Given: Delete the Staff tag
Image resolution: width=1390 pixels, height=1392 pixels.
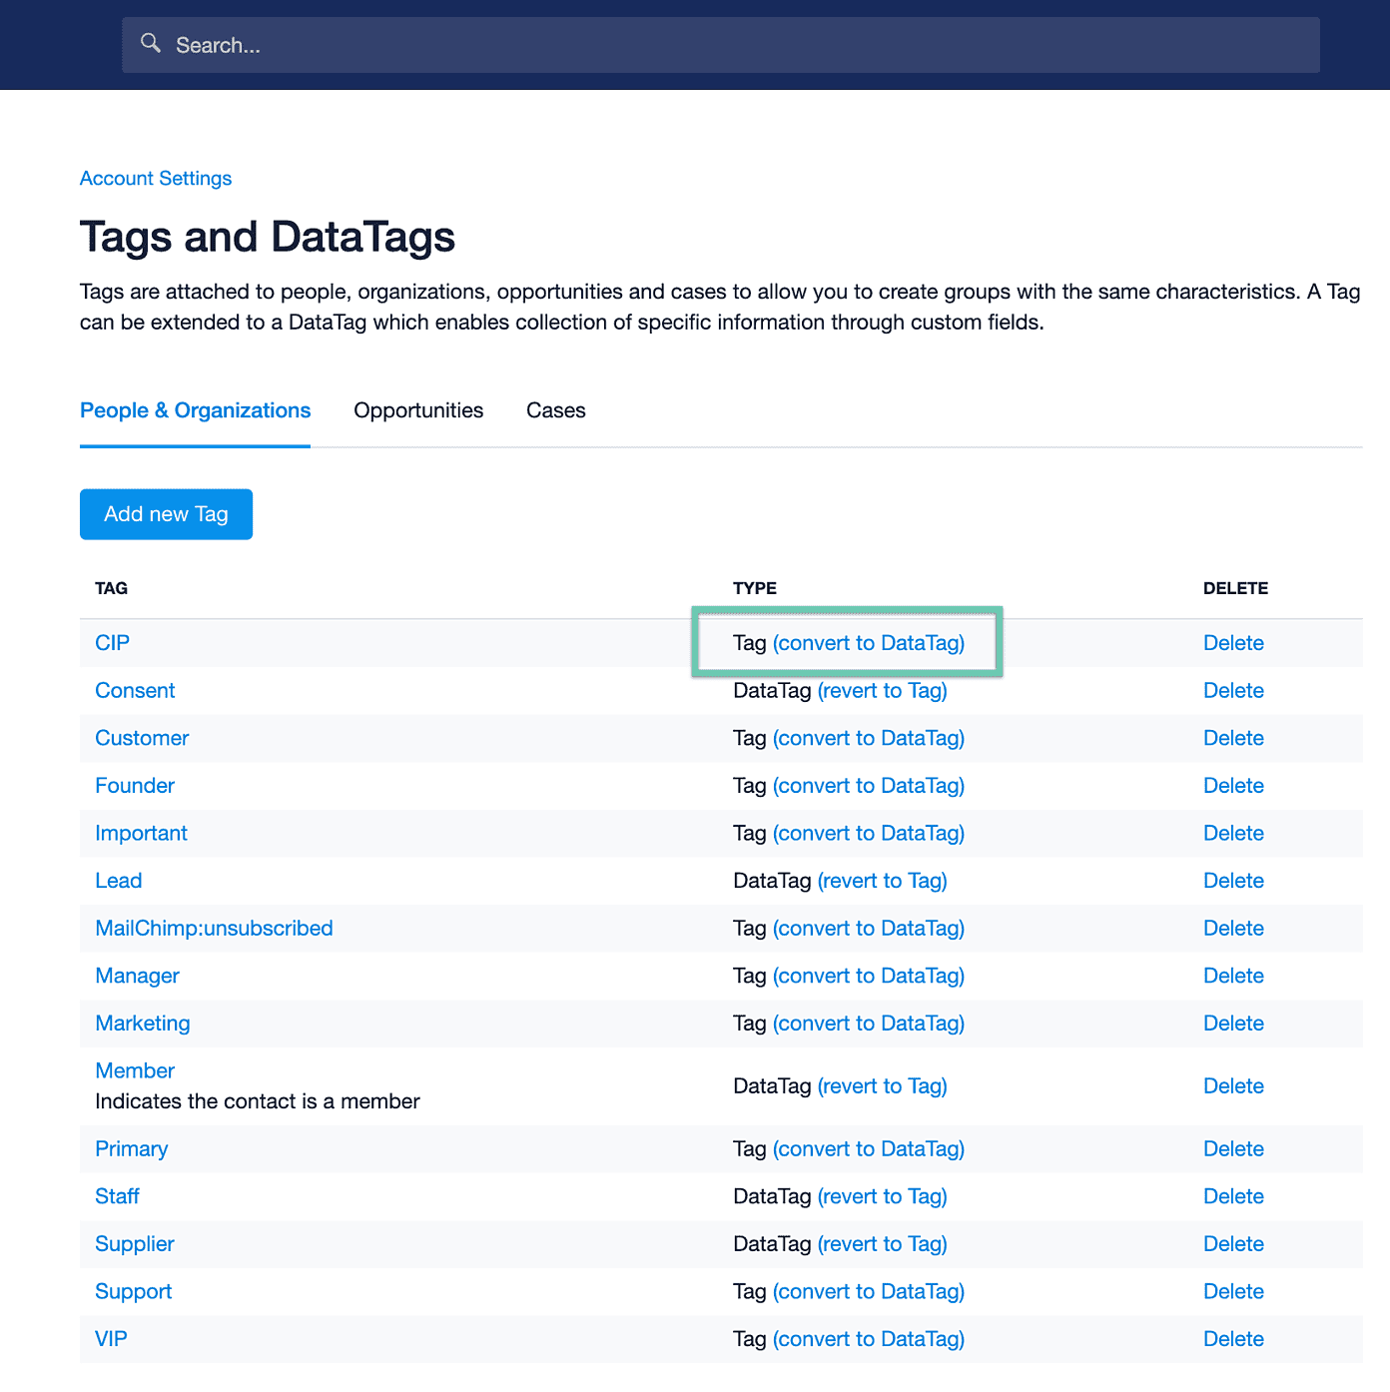Looking at the screenshot, I should pos(1233,1196).
